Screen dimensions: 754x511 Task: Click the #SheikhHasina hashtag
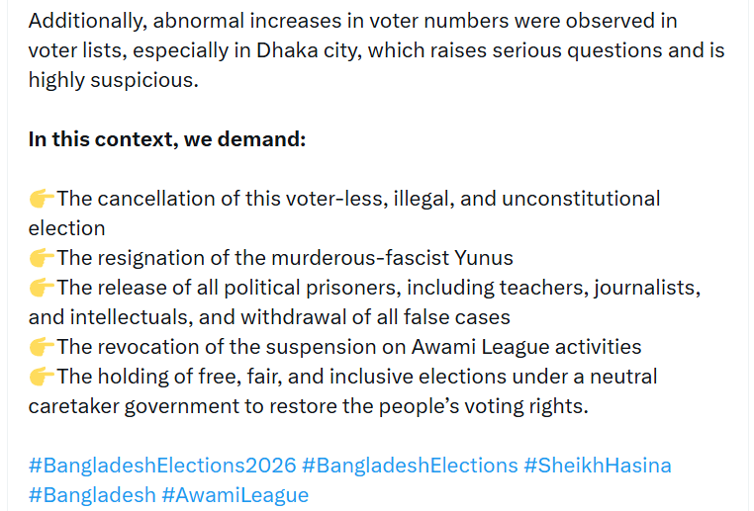pyautogui.click(x=598, y=466)
